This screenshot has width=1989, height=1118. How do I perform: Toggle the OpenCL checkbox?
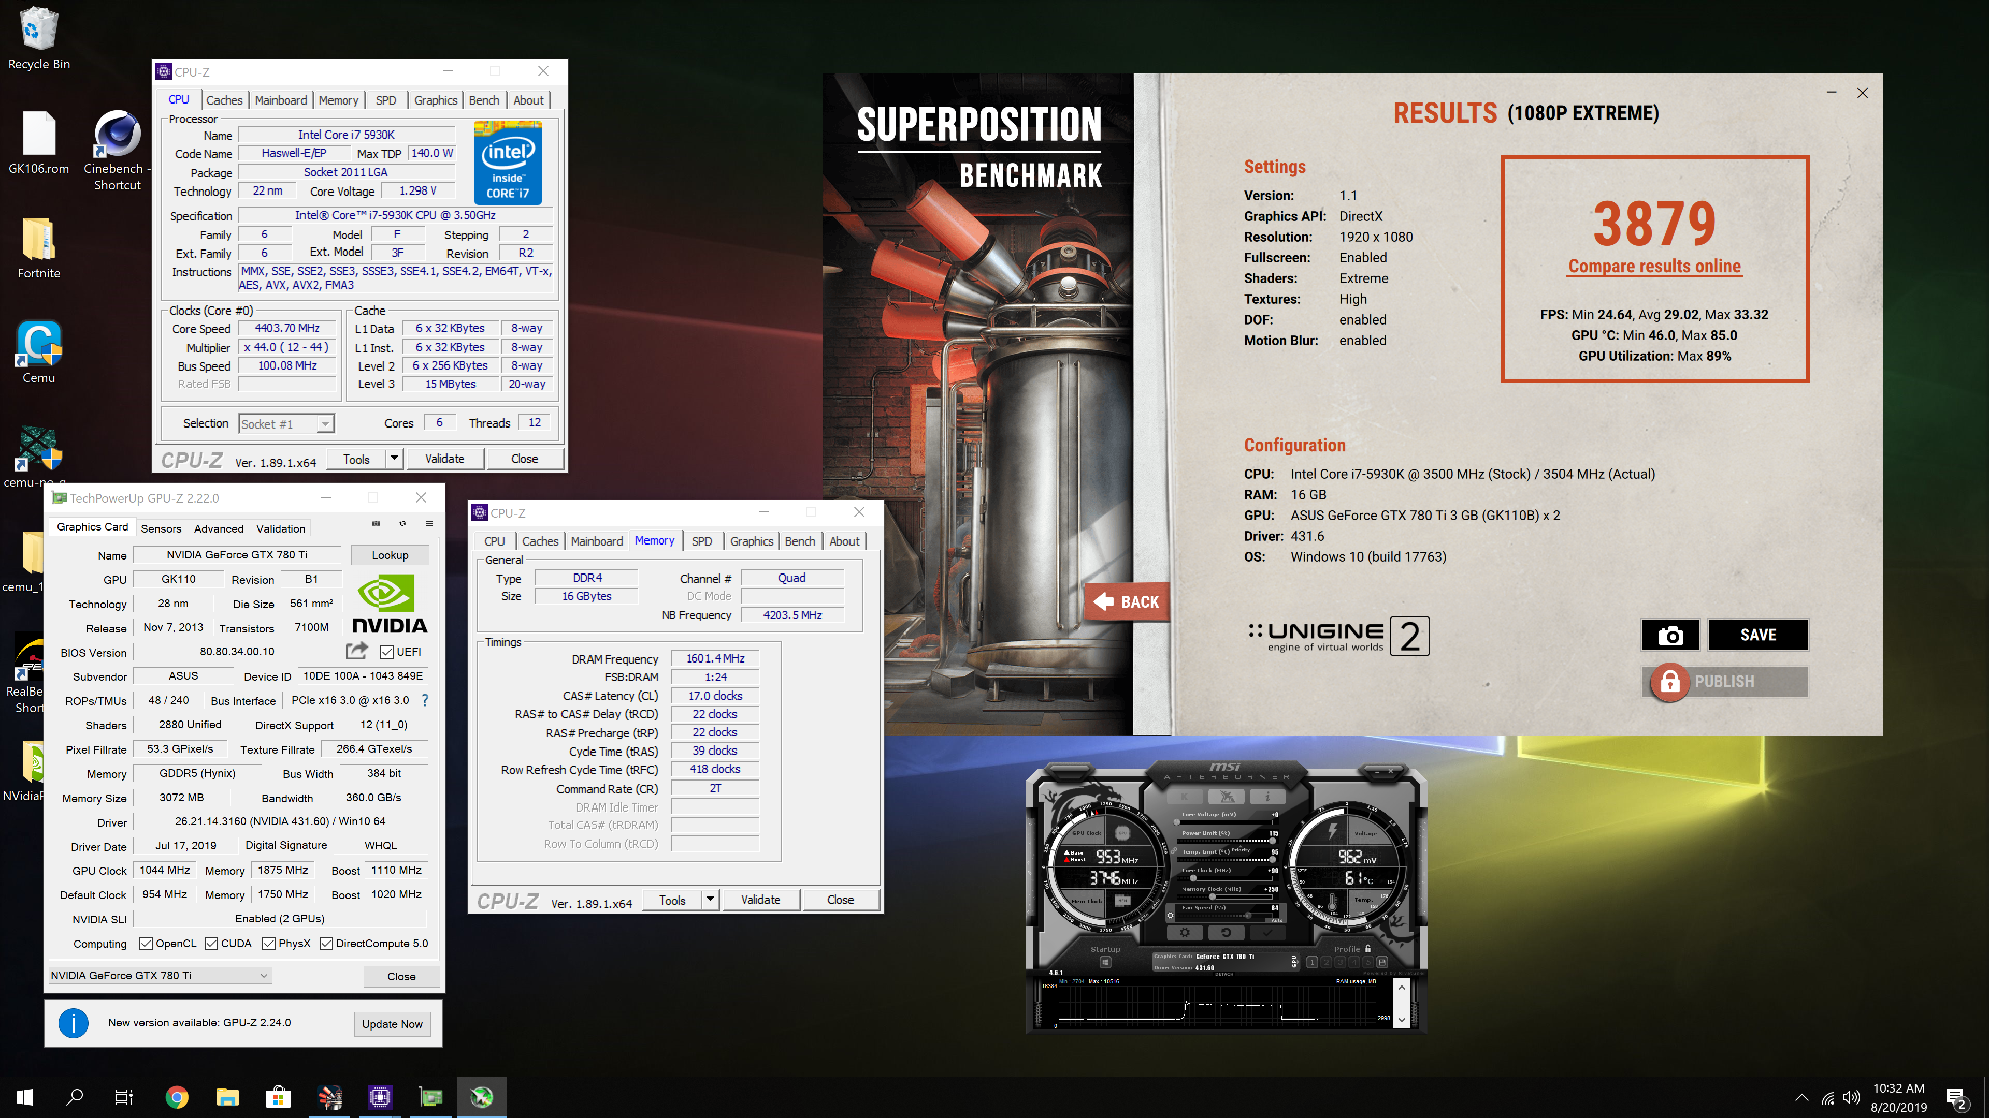click(146, 944)
